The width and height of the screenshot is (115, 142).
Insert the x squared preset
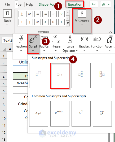81,114
